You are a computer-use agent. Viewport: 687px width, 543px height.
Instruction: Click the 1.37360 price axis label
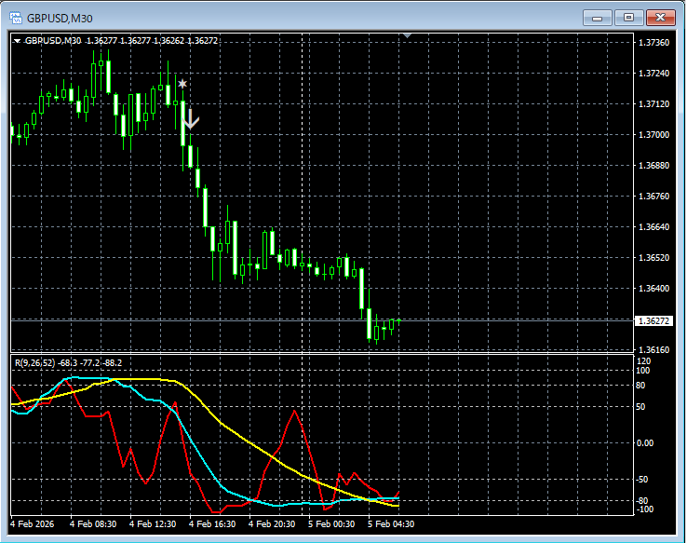click(x=652, y=43)
